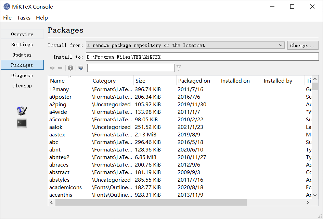Screen dimensions: 323x219
Task: Click the filter funnel icon
Action: pos(179,68)
